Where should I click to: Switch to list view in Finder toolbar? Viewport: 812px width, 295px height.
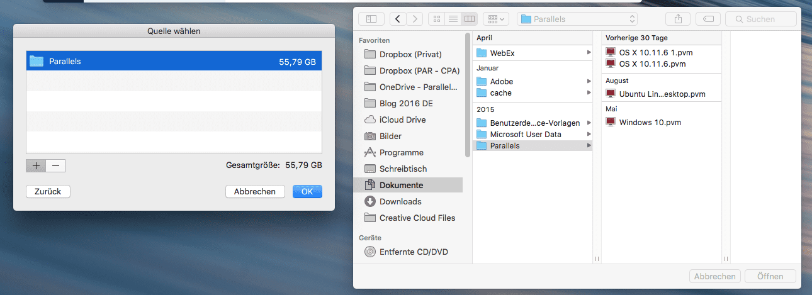click(x=453, y=19)
